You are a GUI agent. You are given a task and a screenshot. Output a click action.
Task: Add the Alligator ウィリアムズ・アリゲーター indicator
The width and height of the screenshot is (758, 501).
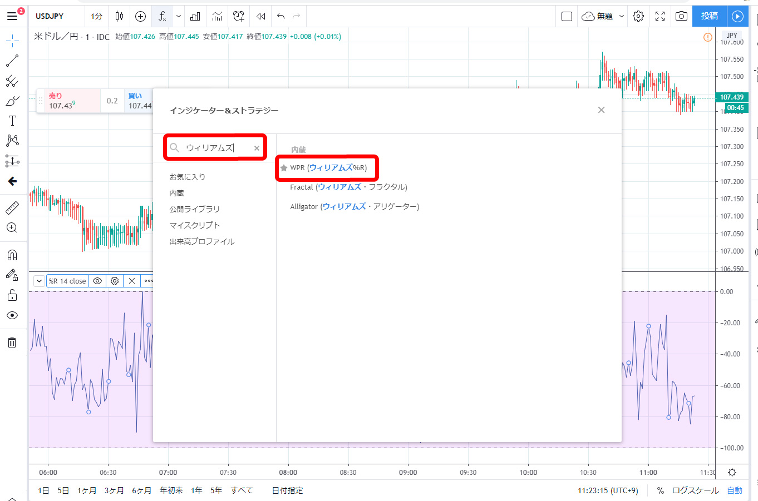point(355,206)
